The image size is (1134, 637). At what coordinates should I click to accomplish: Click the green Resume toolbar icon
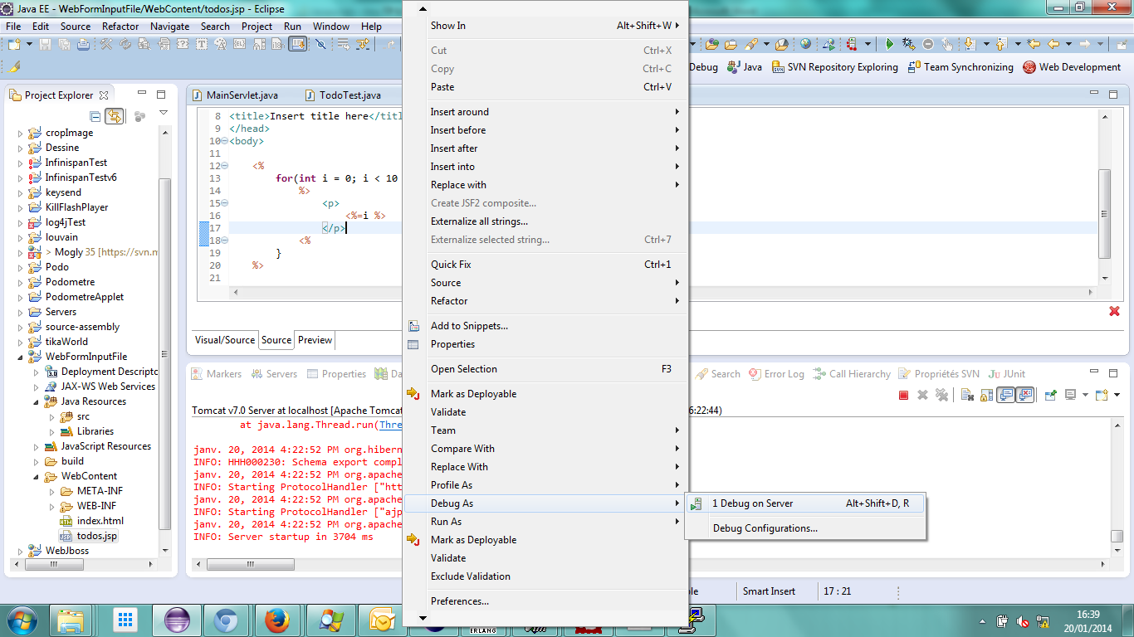[x=890, y=44]
